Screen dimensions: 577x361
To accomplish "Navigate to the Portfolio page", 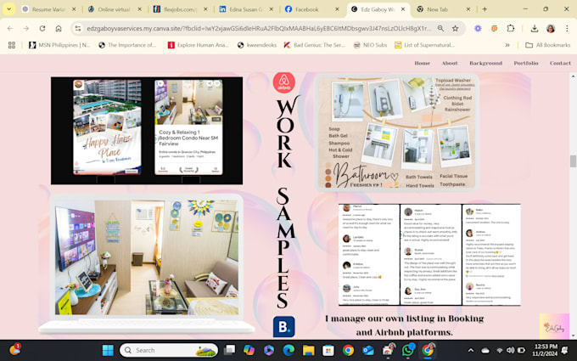I will [526, 63].
